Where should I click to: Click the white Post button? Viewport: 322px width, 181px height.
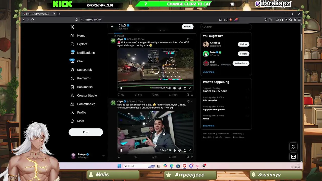[86, 132]
